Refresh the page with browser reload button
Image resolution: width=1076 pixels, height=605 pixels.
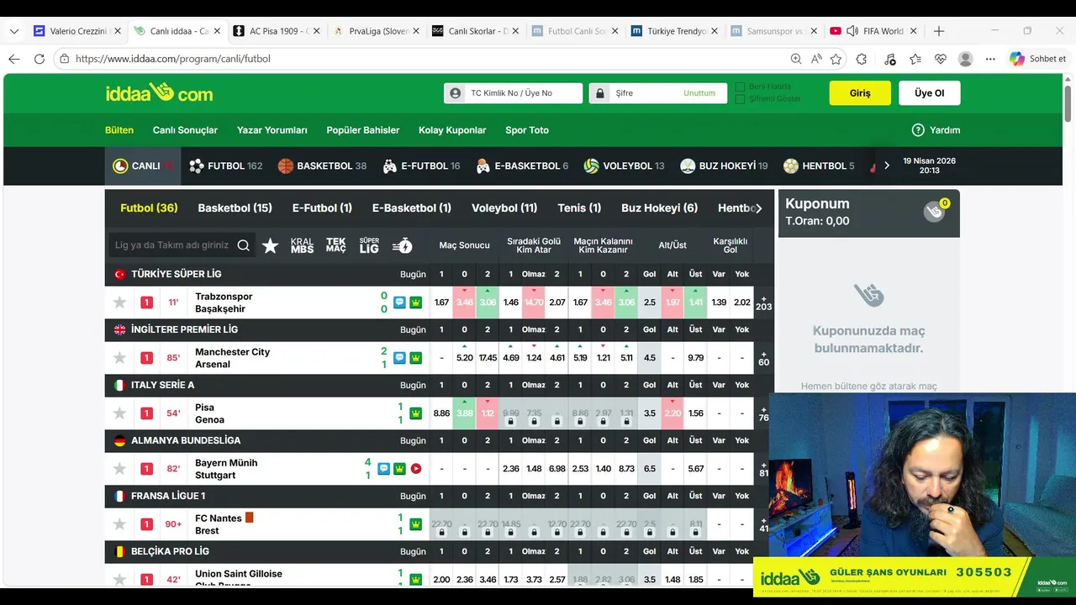[x=39, y=59]
